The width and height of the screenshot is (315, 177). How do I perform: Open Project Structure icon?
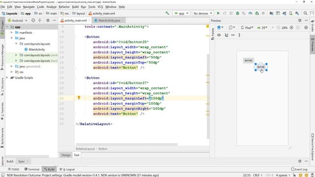271,13
